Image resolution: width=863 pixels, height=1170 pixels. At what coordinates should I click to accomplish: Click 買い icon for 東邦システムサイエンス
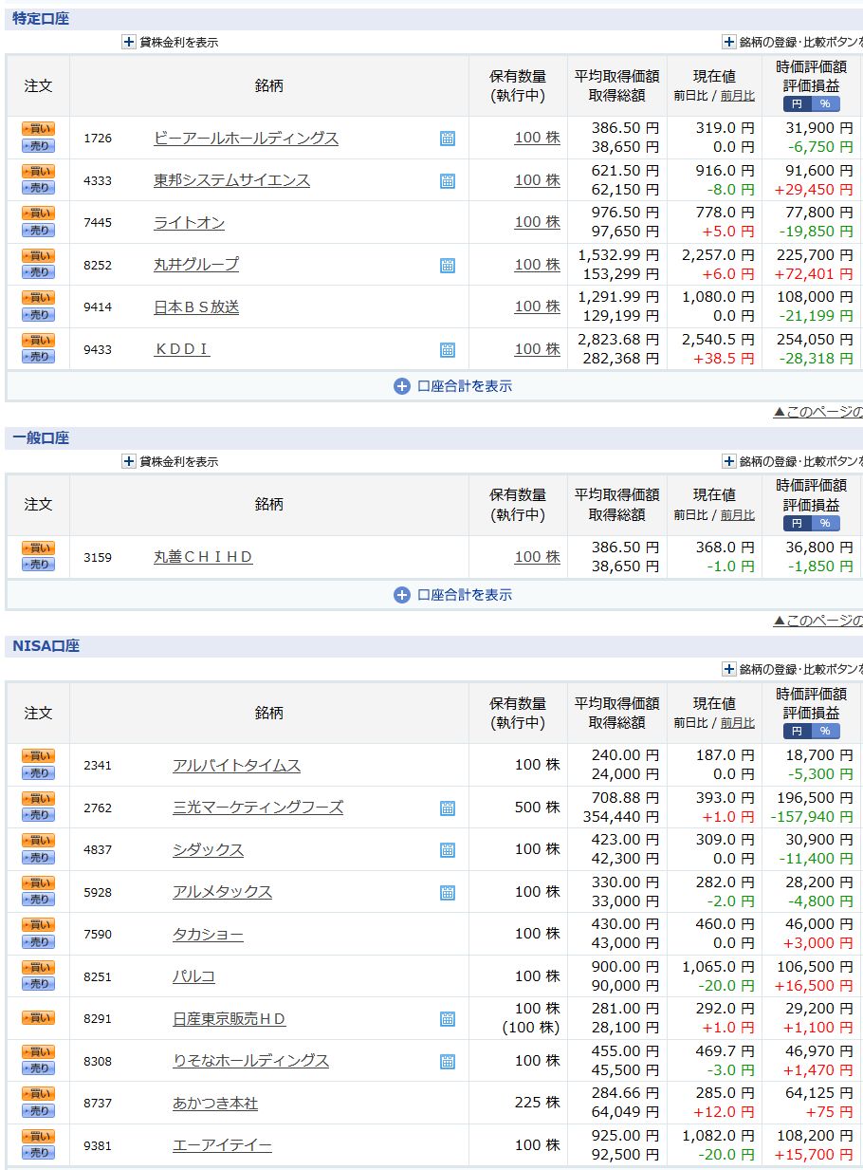pyautogui.click(x=39, y=171)
